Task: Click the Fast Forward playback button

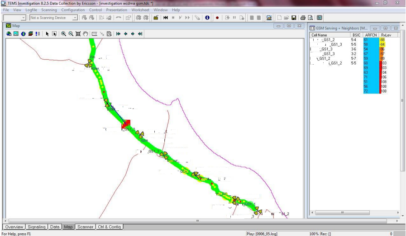Action: click(187, 18)
